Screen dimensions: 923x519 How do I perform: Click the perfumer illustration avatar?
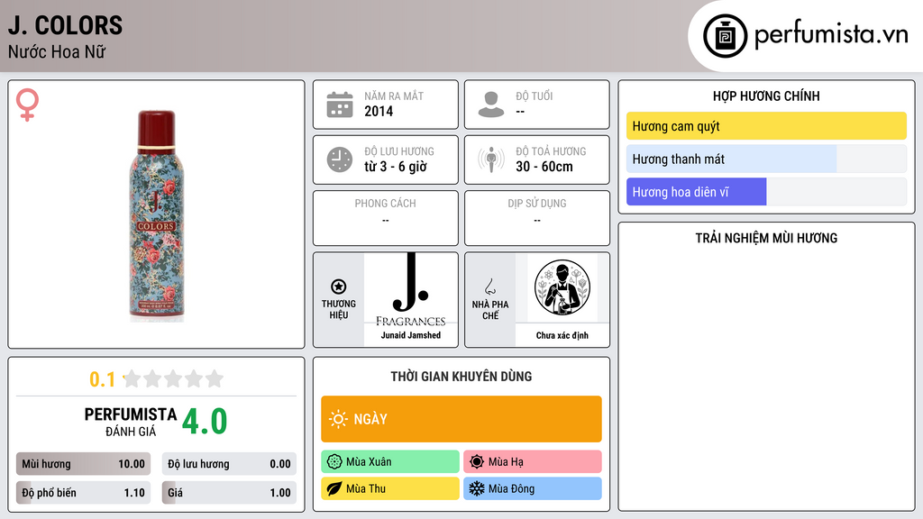point(562,287)
